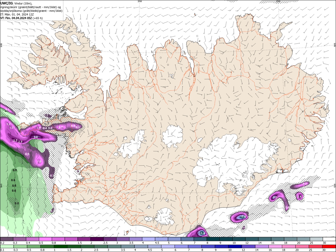336x252 pixels.
Task: Click the 'rigning/skúrir' legend description line
Action: (31, 7)
